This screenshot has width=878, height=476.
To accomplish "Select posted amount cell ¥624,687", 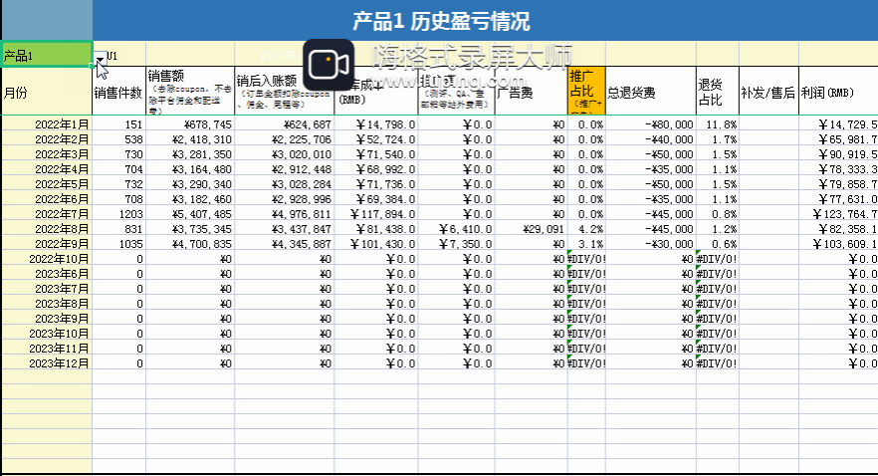I will click(x=285, y=124).
